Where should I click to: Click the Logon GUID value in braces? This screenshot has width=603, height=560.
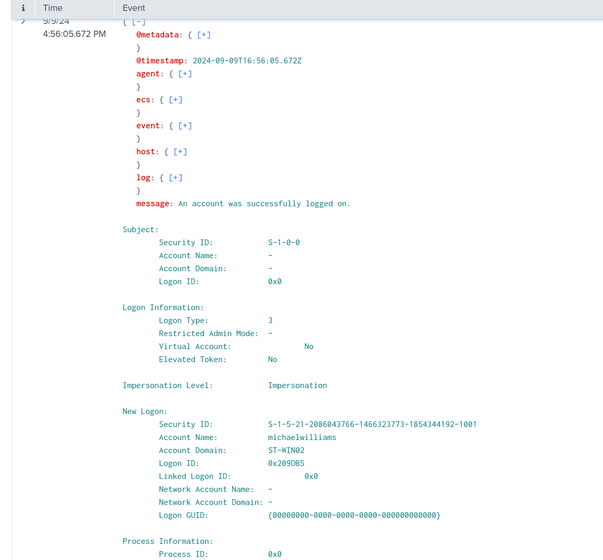pyautogui.click(x=354, y=515)
